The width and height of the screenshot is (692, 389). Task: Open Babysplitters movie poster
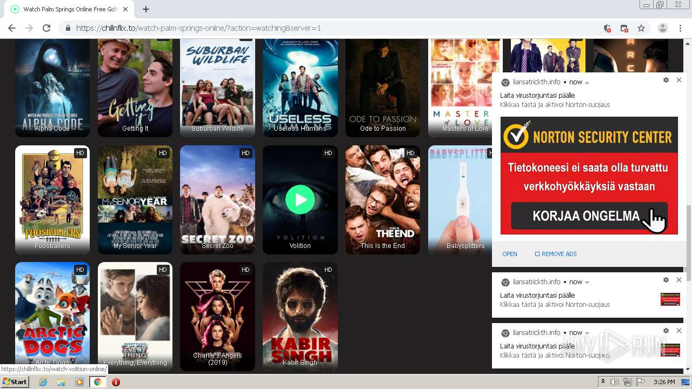[x=460, y=200]
